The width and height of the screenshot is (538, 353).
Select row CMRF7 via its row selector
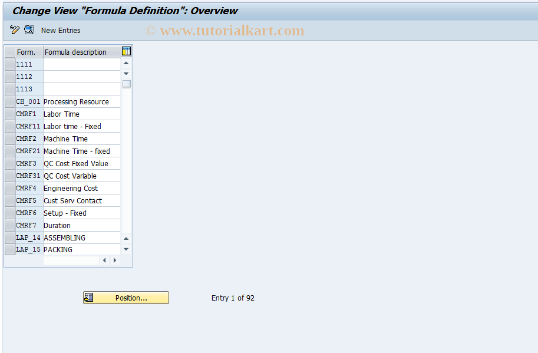[x=10, y=225]
